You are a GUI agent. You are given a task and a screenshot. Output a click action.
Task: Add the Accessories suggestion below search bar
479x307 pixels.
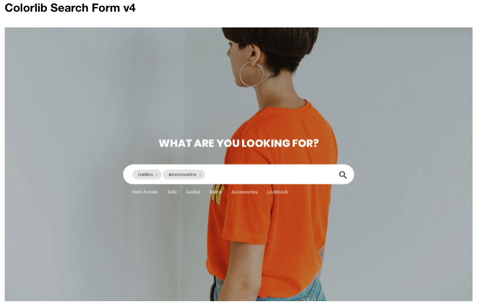(244, 192)
